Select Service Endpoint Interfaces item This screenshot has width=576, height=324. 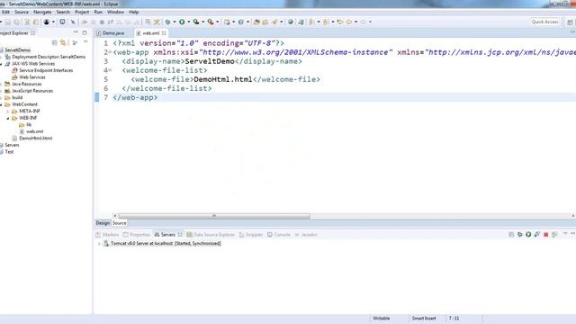click(x=46, y=70)
